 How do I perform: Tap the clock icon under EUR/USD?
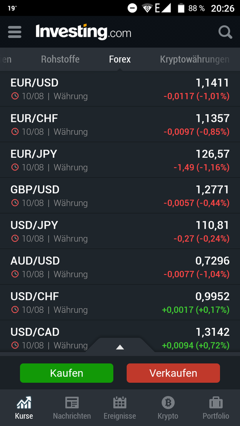coord(15,96)
